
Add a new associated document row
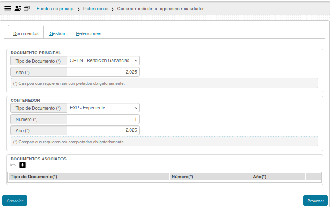[x=23, y=165]
